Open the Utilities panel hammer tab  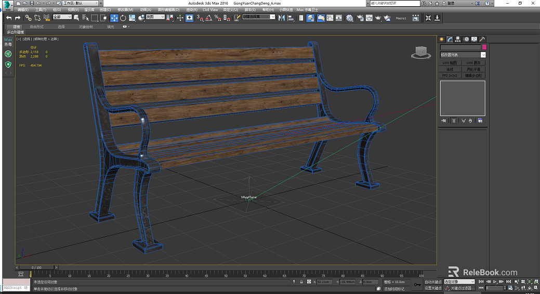click(482, 40)
